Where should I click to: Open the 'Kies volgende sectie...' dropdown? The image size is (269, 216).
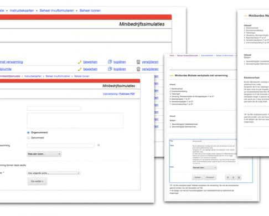click(x=54, y=173)
